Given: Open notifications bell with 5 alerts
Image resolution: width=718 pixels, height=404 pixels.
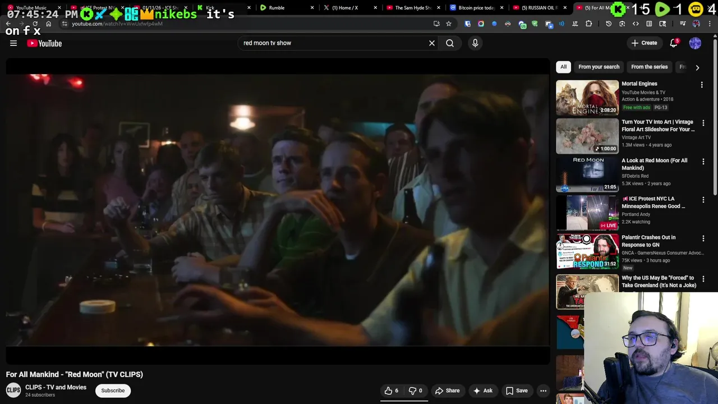Looking at the screenshot, I should click(674, 43).
